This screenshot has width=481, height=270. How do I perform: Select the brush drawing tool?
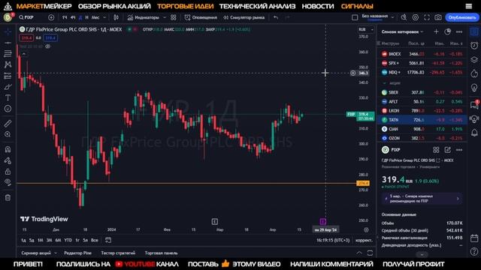(x=8, y=87)
